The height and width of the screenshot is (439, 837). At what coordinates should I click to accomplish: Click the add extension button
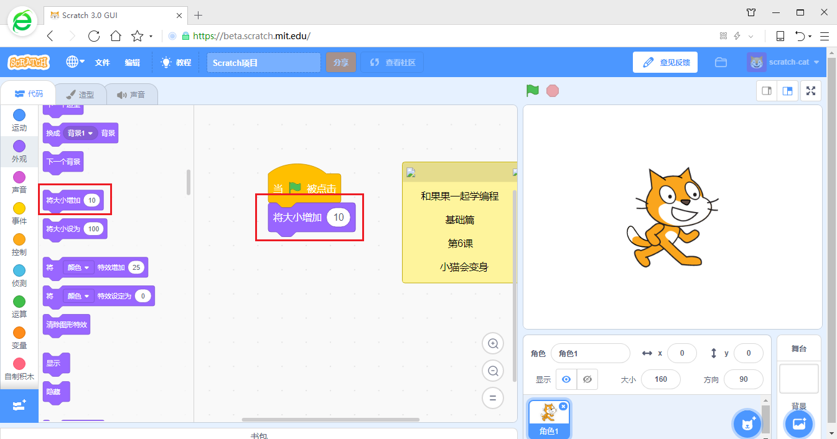[x=19, y=405]
